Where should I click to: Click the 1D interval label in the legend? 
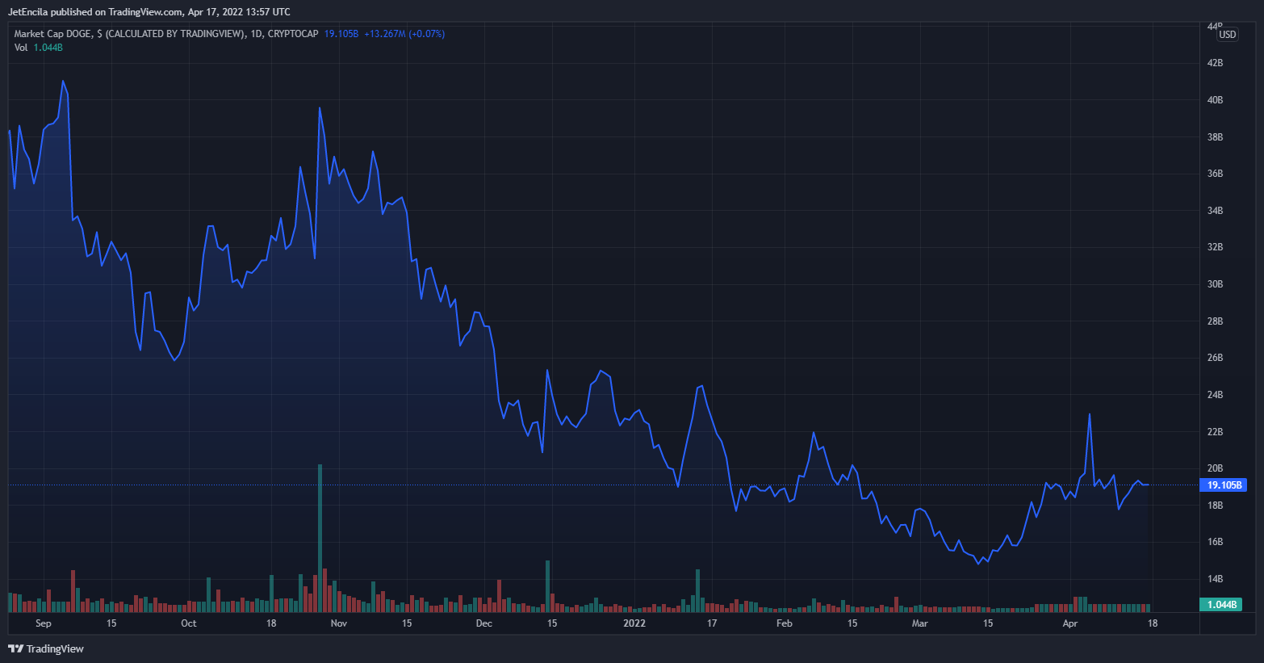tap(257, 34)
